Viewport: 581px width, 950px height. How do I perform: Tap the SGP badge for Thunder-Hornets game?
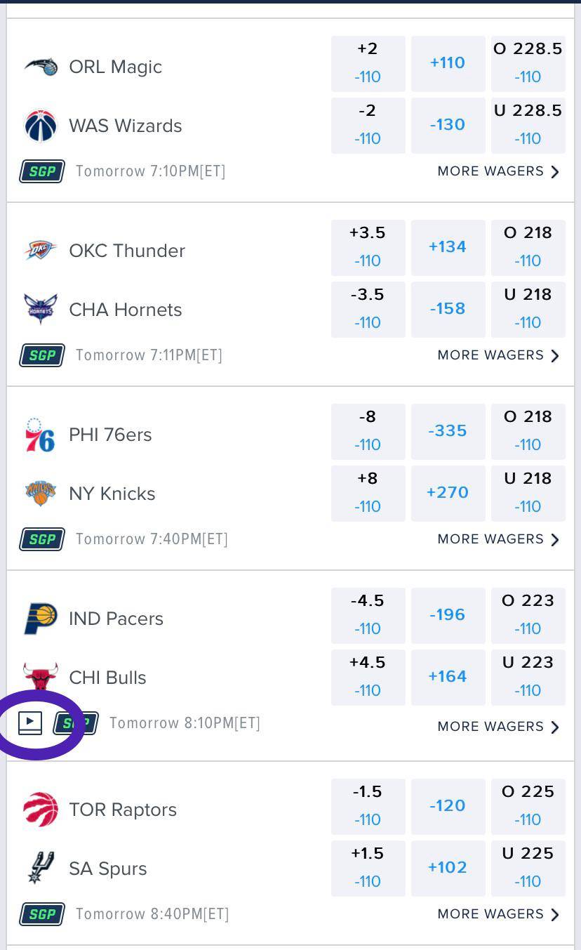(x=42, y=355)
